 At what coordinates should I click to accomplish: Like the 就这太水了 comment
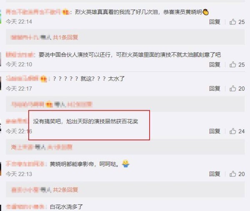(233, 89)
